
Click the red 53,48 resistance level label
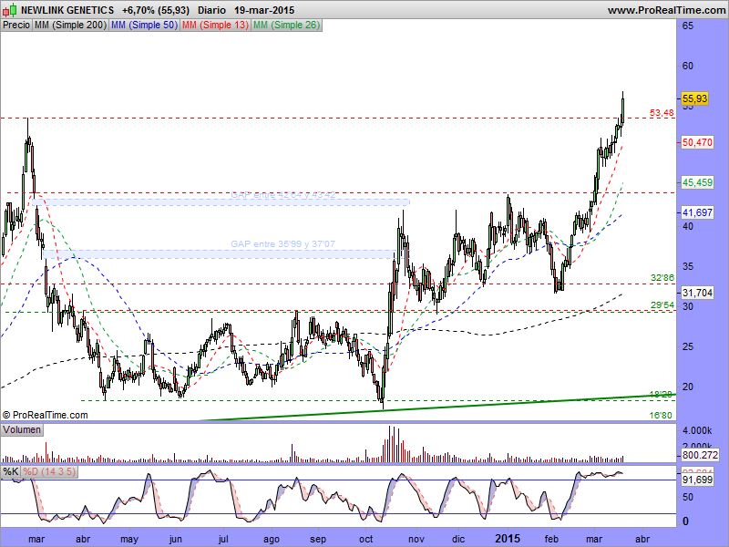(x=662, y=113)
